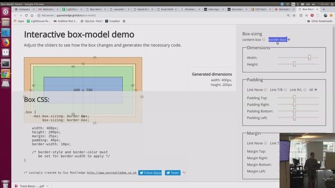
Task: Click the address bar URL field
Action: coord(160,15)
